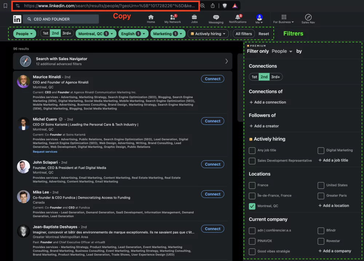This screenshot has height=261, width=364.
Task: Open My Network icon
Action: [173, 17]
